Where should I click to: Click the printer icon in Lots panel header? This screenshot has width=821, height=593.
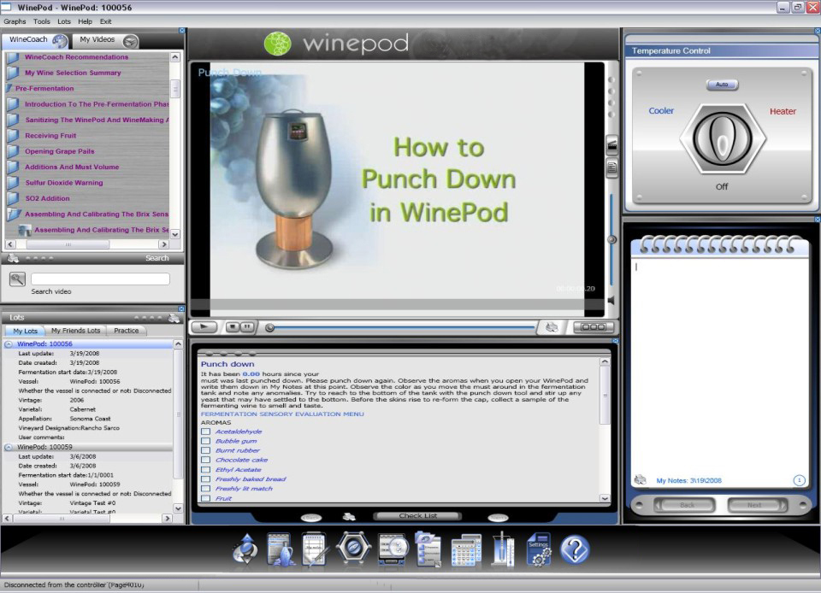[x=174, y=318]
